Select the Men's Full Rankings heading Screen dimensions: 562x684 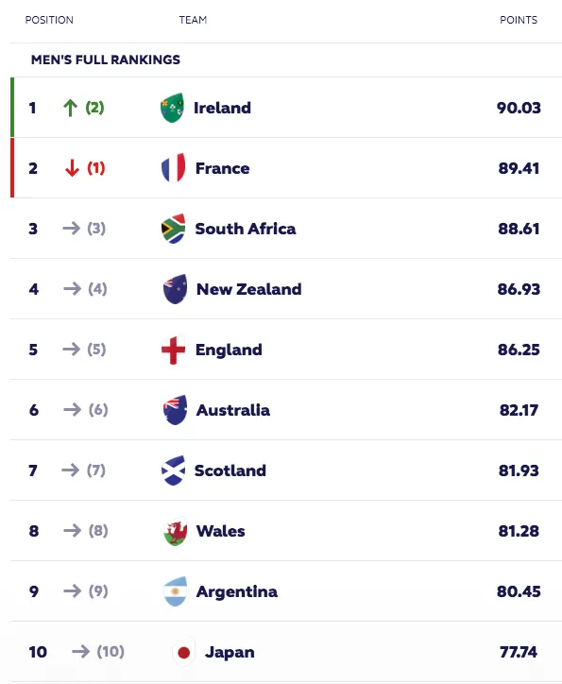106,60
